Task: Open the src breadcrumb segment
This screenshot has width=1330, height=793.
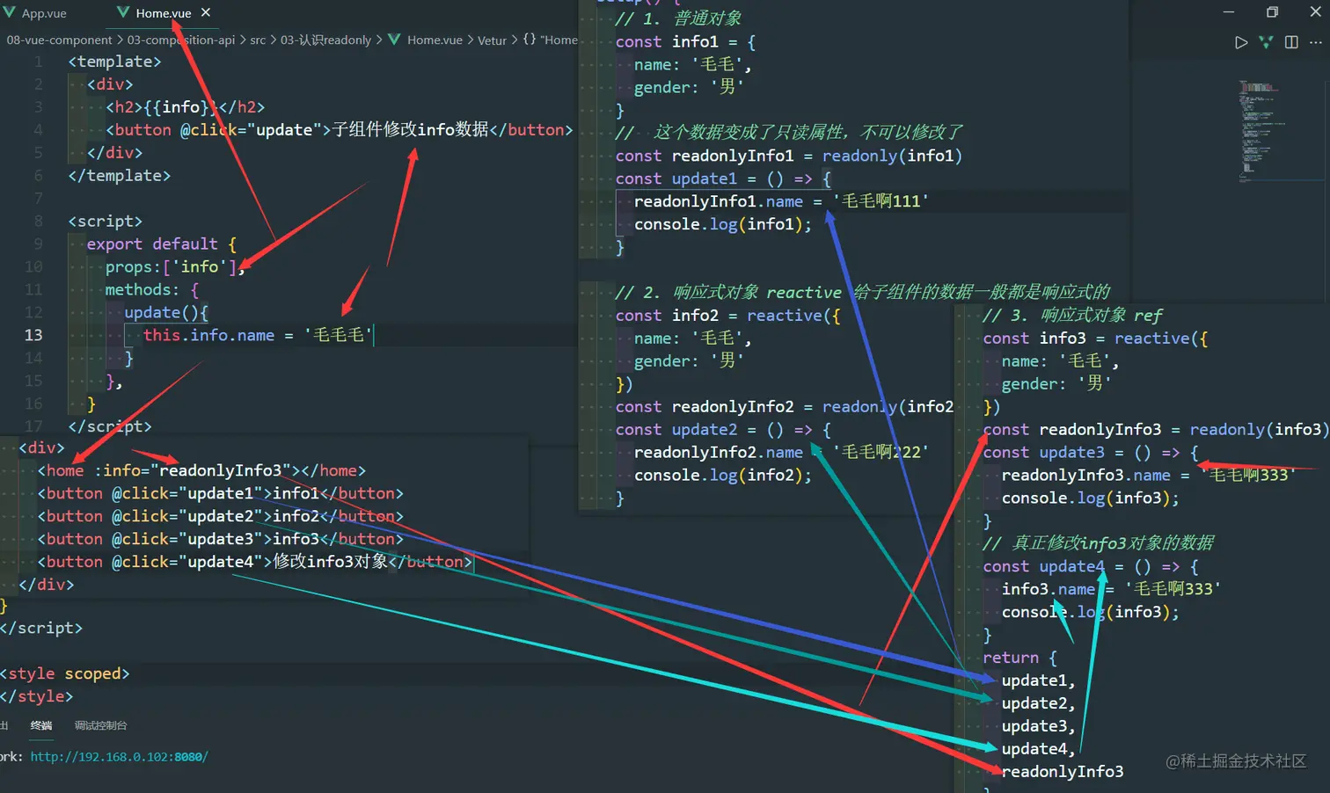Action: pyautogui.click(x=258, y=40)
